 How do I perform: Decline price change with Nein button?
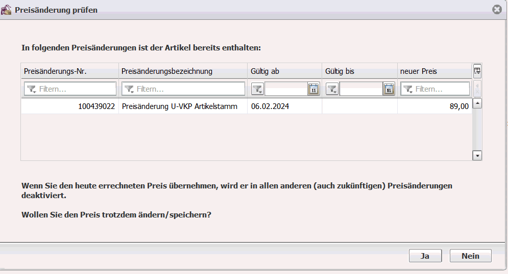point(470,256)
